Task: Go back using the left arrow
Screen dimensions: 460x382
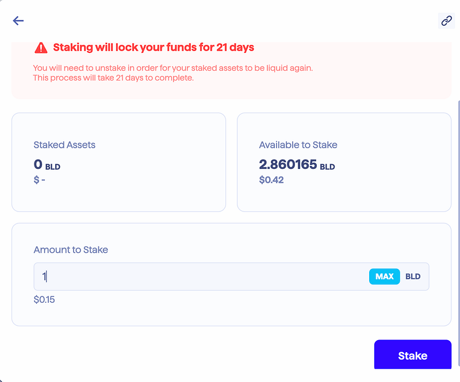Action: coord(18,21)
